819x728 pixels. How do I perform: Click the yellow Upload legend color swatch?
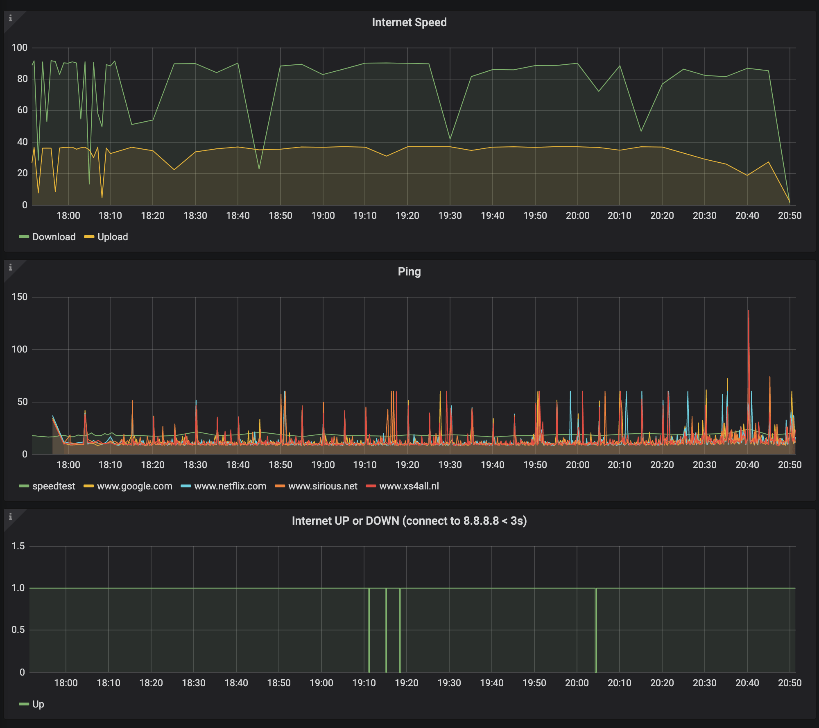(89, 237)
